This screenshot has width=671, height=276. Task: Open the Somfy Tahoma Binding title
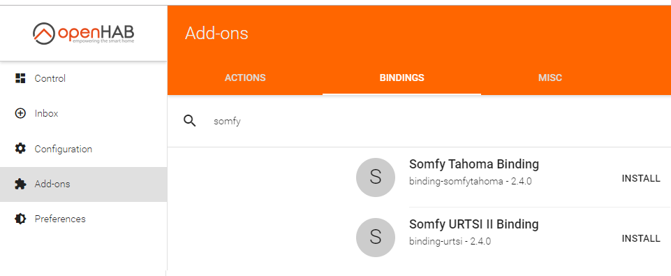click(473, 164)
